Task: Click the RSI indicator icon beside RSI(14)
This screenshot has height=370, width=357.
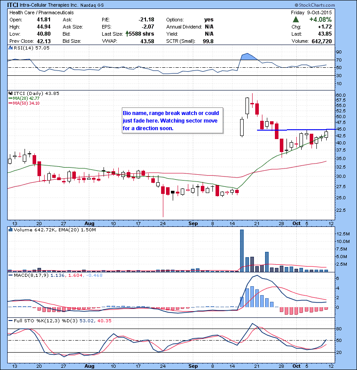Action: point(10,48)
